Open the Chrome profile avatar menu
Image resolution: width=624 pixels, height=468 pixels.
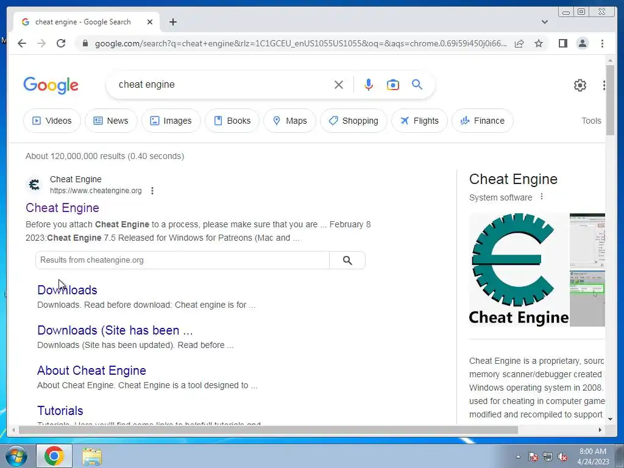pos(582,43)
